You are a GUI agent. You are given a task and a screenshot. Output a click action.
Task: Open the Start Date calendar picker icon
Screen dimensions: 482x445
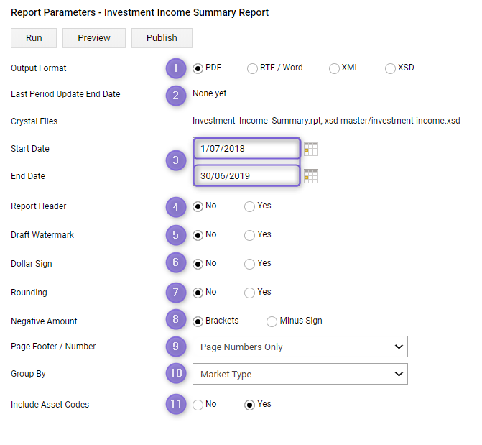pyautogui.click(x=310, y=149)
